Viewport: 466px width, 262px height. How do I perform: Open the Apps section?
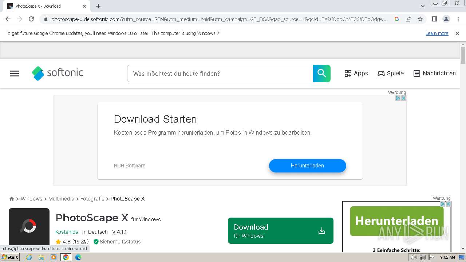(356, 74)
